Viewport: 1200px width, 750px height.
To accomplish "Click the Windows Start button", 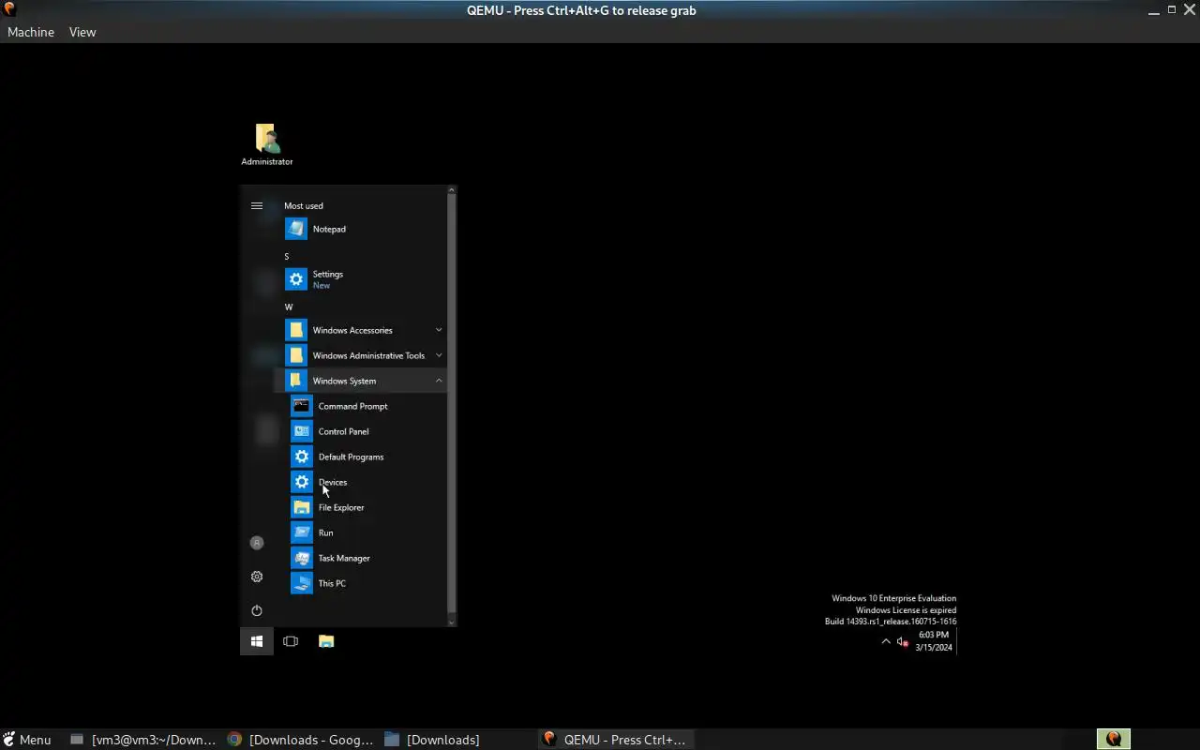I will tap(257, 641).
